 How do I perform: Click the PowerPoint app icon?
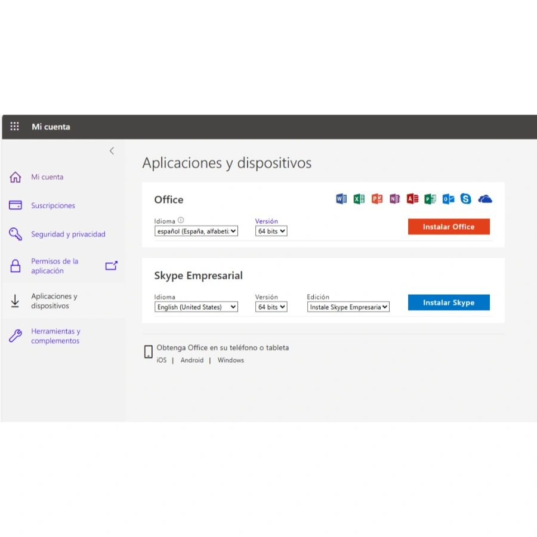pos(376,199)
